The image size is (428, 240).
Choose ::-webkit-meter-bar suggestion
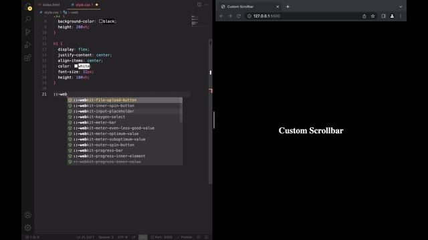[125, 123]
